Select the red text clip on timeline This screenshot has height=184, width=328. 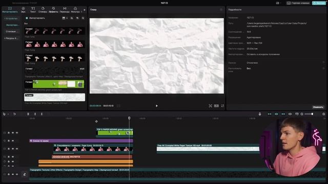point(92,157)
